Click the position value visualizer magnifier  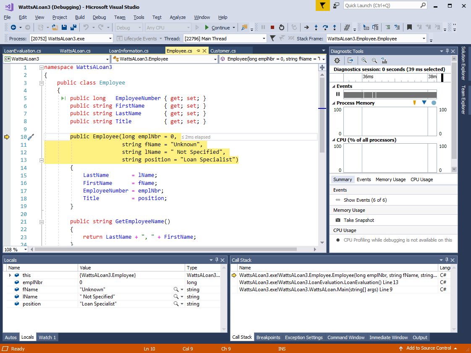tap(176, 304)
